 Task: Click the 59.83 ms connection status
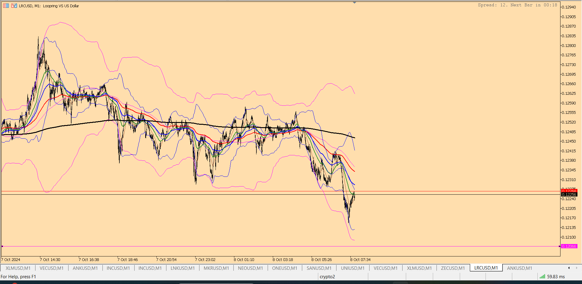click(556, 276)
